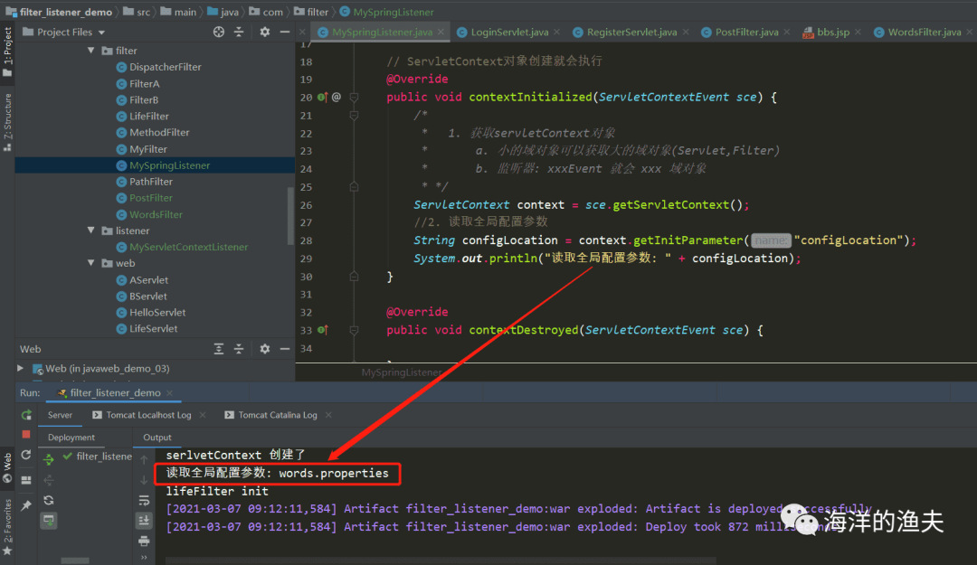The width and height of the screenshot is (977, 565).
Task: Click the Rerun icon in Run panel
Action: (x=26, y=415)
